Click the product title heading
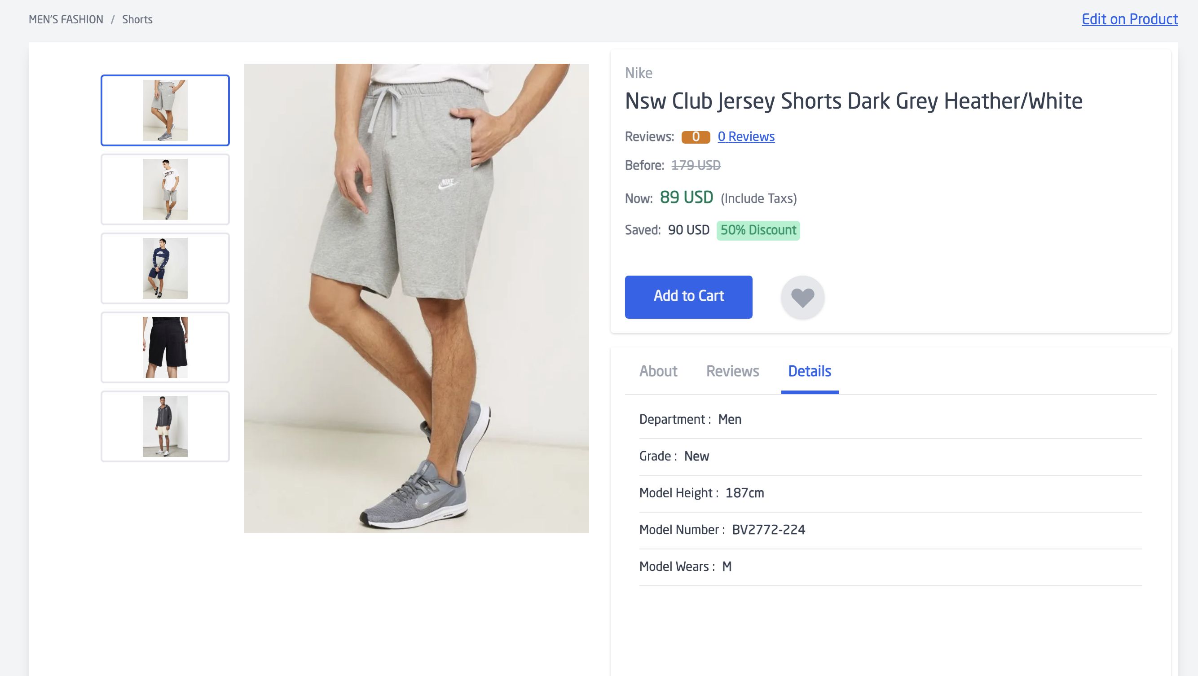Screen dimensions: 1198x676 point(853,101)
